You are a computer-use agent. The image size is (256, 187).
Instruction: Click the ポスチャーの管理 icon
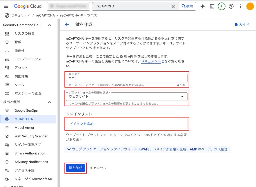7,94
